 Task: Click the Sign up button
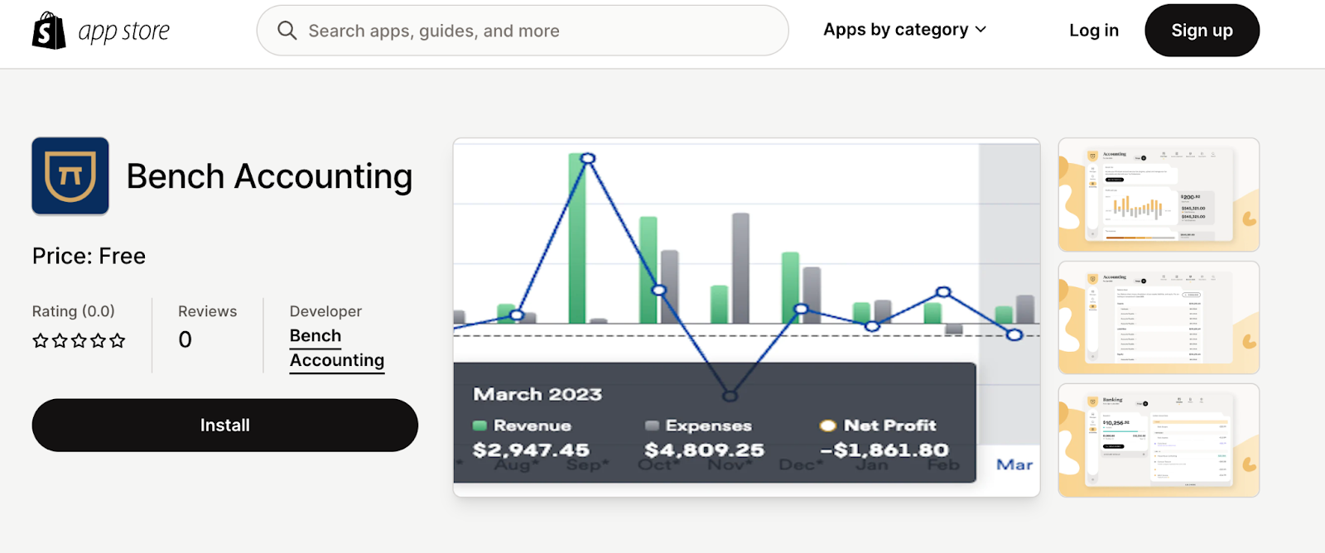click(1202, 31)
